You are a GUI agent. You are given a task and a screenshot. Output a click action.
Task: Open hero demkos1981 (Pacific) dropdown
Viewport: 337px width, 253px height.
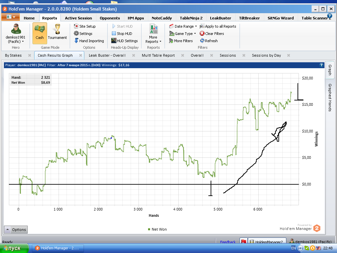(x=15, y=40)
